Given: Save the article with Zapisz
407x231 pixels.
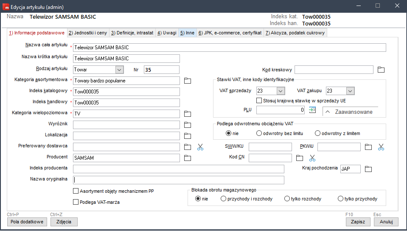Looking at the screenshot, I should [358, 222].
